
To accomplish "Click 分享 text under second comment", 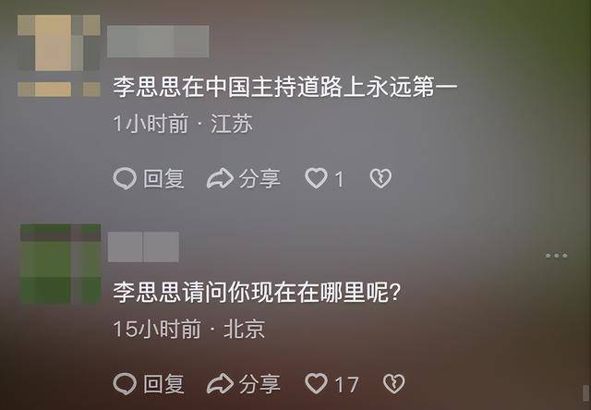I will 259,384.
